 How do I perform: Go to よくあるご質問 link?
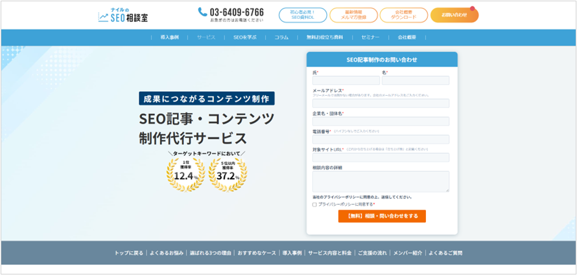point(445,253)
